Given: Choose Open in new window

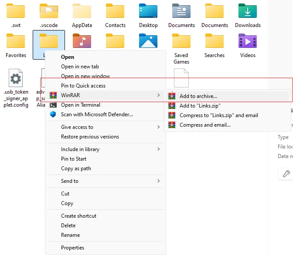Looking at the screenshot, I should pos(106,76).
